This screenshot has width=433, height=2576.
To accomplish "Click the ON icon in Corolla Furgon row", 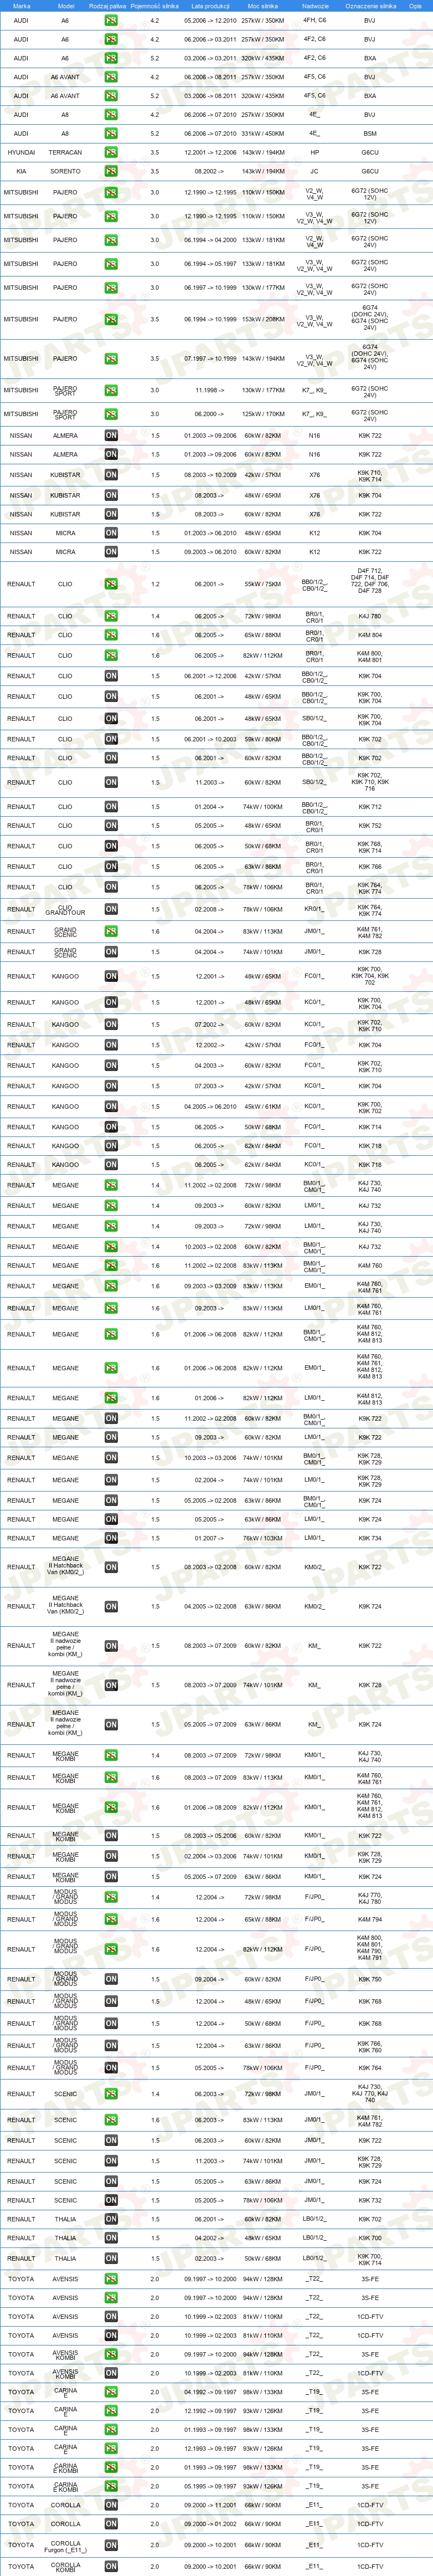I will pyautogui.click(x=111, y=2545).
